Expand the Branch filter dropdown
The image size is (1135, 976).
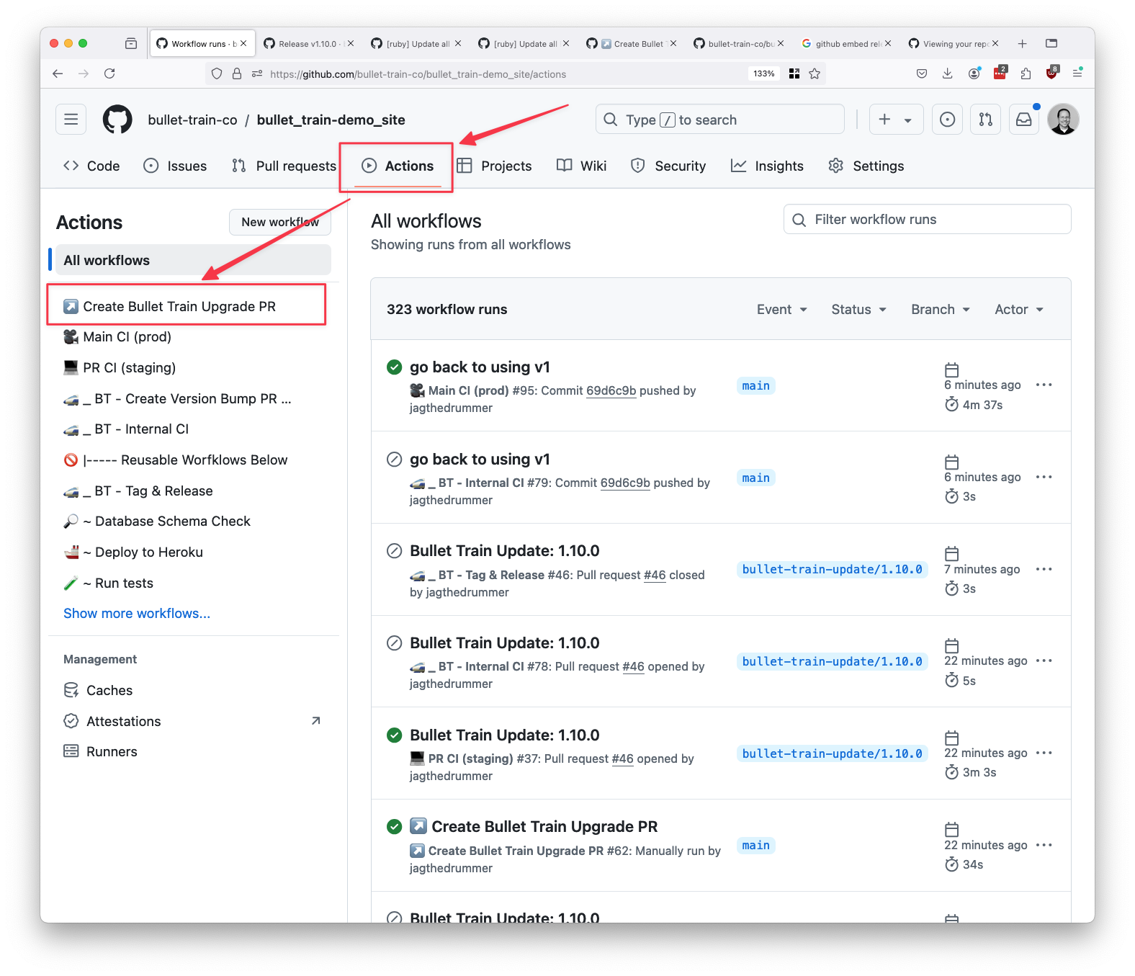[x=941, y=309]
